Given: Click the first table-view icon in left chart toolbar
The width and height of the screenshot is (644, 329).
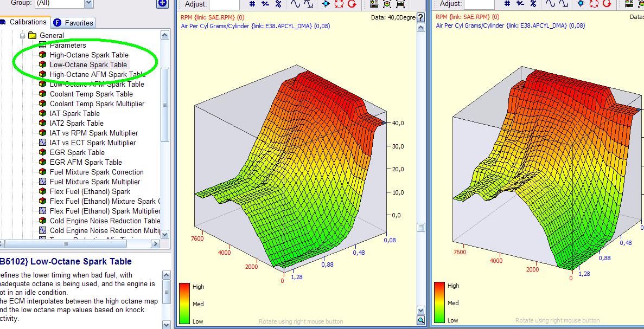Looking at the screenshot, I should click(x=374, y=4).
